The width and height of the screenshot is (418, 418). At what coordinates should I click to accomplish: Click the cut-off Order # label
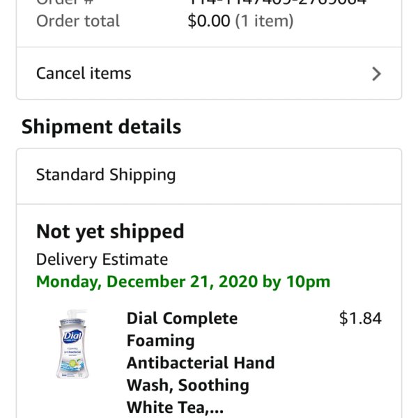[65, 2]
